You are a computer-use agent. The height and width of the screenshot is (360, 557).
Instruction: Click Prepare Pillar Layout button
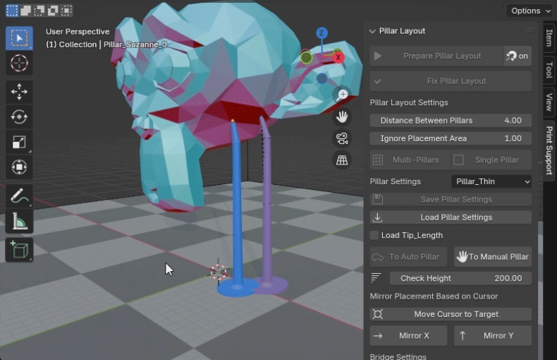(436, 56)
